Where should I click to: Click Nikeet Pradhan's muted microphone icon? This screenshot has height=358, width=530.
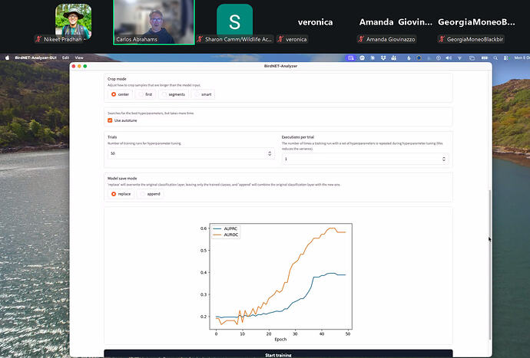(x=38, y=39)
